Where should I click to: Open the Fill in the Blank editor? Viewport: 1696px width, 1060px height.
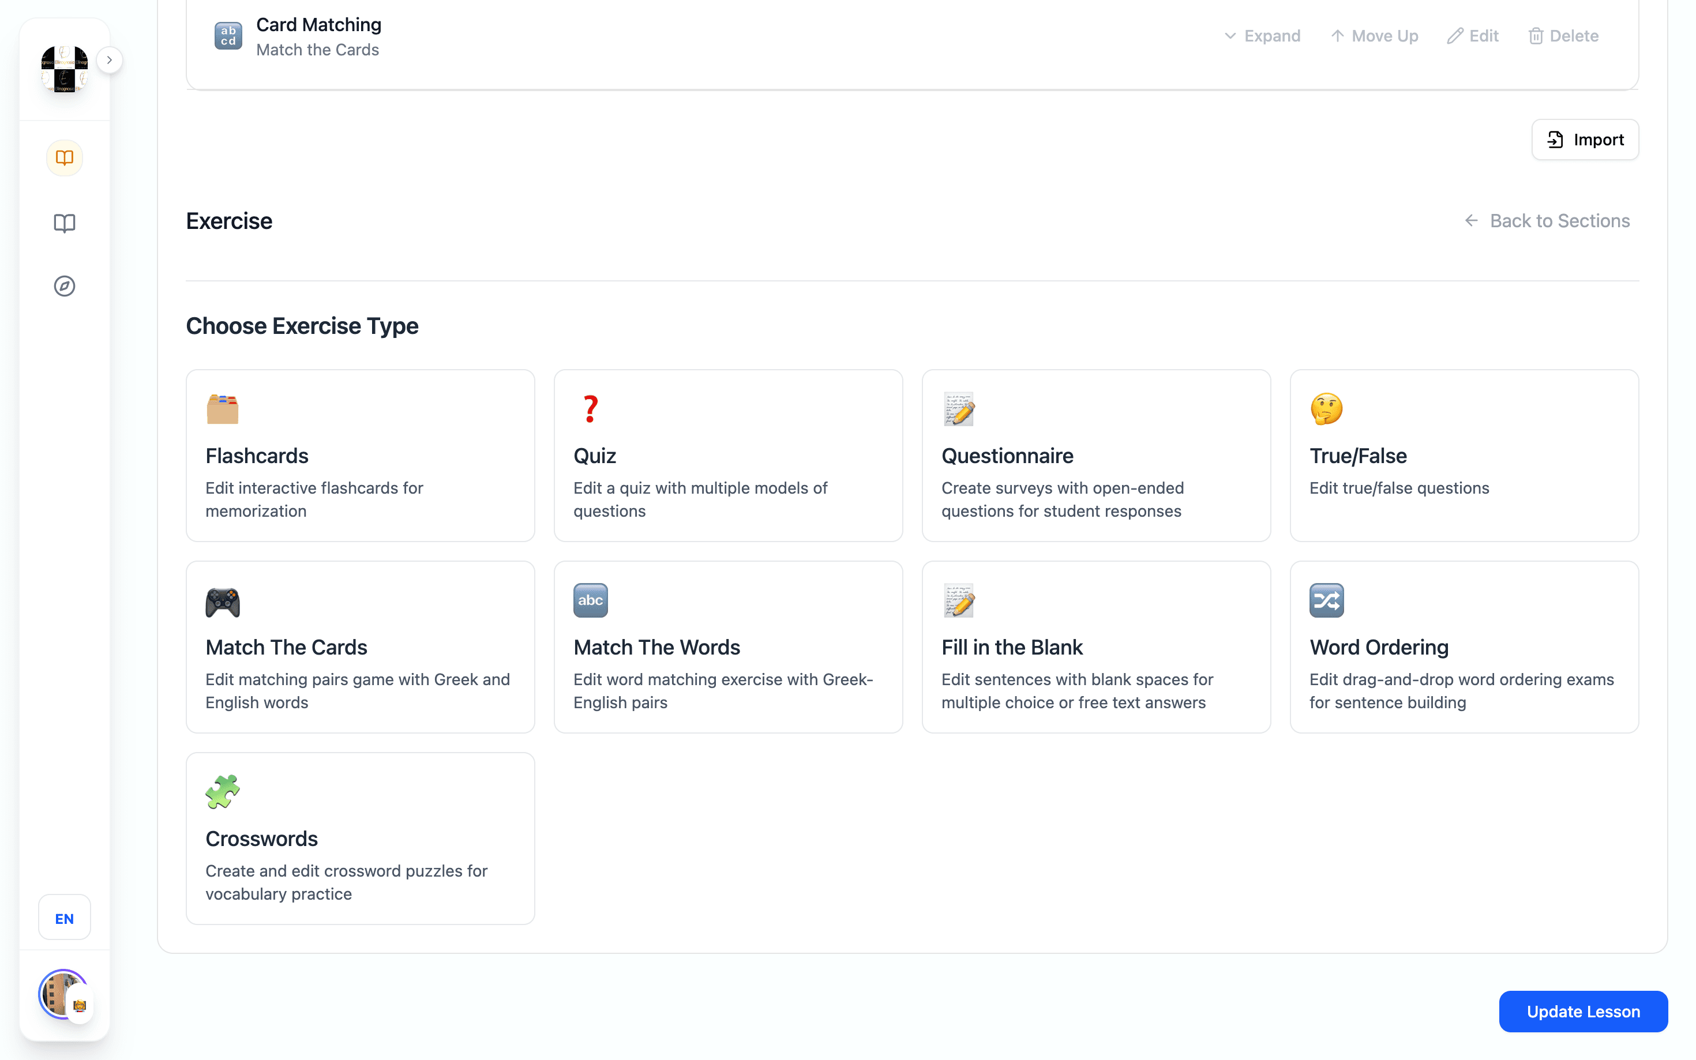(x=1095, y=646)
